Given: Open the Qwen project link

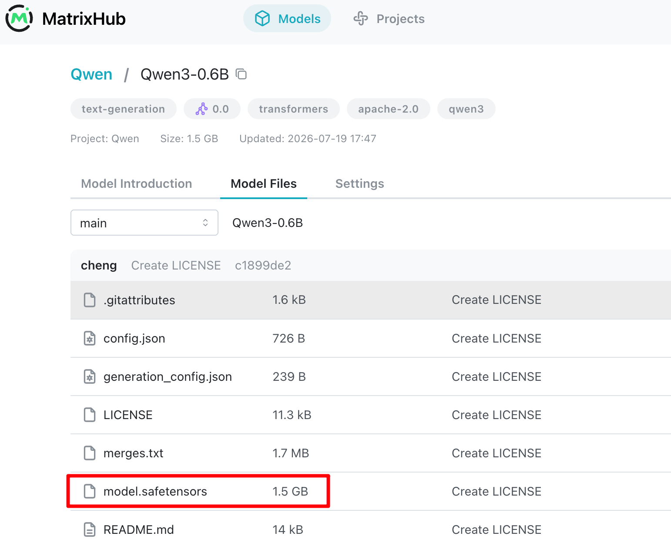Looking at the screenshot, I should pos(91,74).
